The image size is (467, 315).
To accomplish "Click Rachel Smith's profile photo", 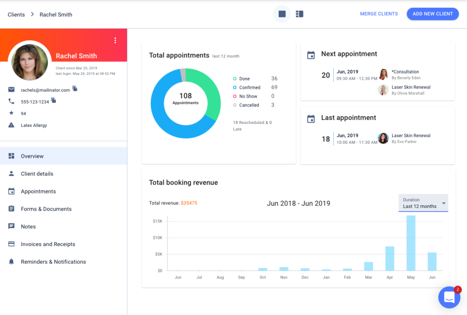I will [x=30, y=62].
